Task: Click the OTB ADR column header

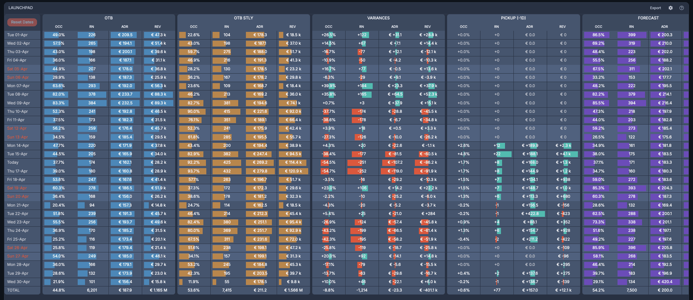Action: pyautogui.click(x=125, y=27)
